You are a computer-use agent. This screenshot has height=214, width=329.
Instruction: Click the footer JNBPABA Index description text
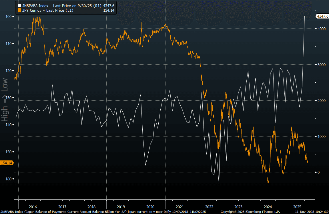pyautogui.click(x=103, y=212)
